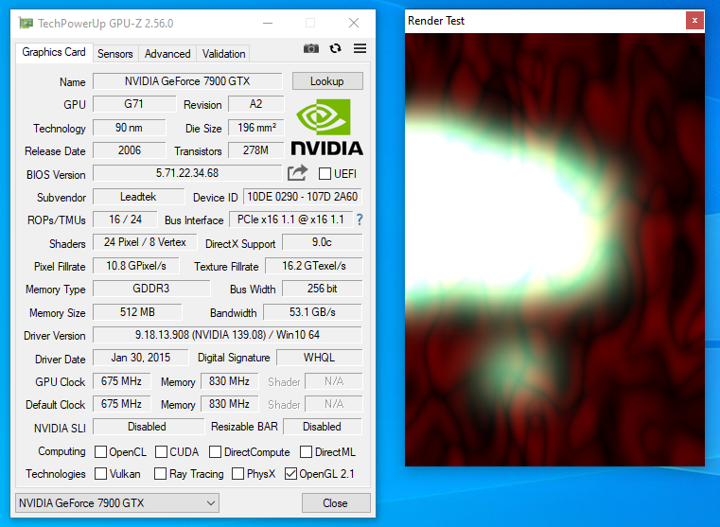
Task: Click the Transistors field 278M
Action: [256, 150]
